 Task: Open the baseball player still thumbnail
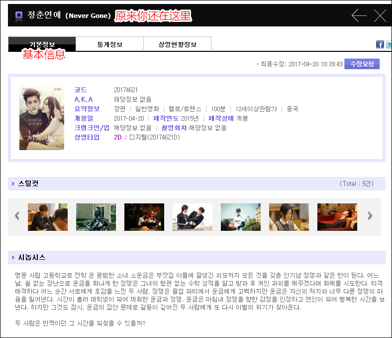point(241,217)
